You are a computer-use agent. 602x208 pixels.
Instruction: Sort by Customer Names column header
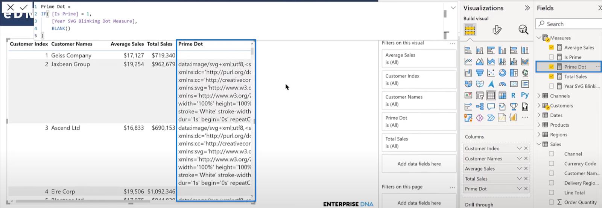(72, 44)
